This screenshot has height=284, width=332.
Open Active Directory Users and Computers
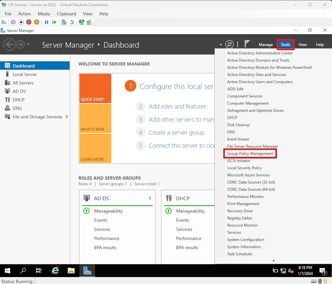click(260, 82)
